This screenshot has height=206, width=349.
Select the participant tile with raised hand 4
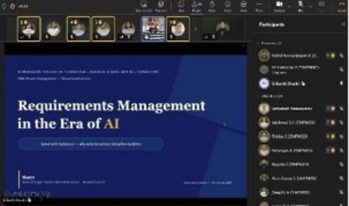(x=78, y=29)
